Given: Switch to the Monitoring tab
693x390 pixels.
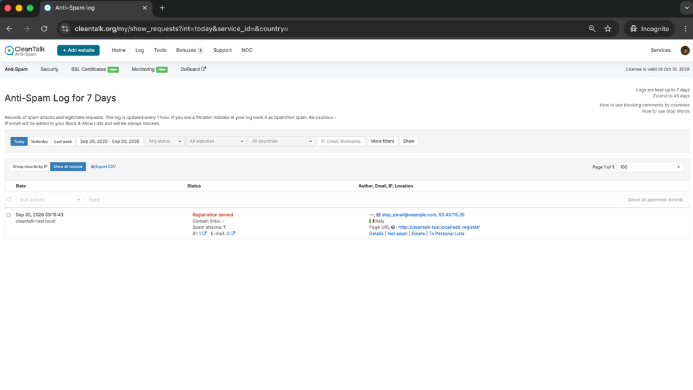Looking at the screenshot, I should [x=149, y=70].
